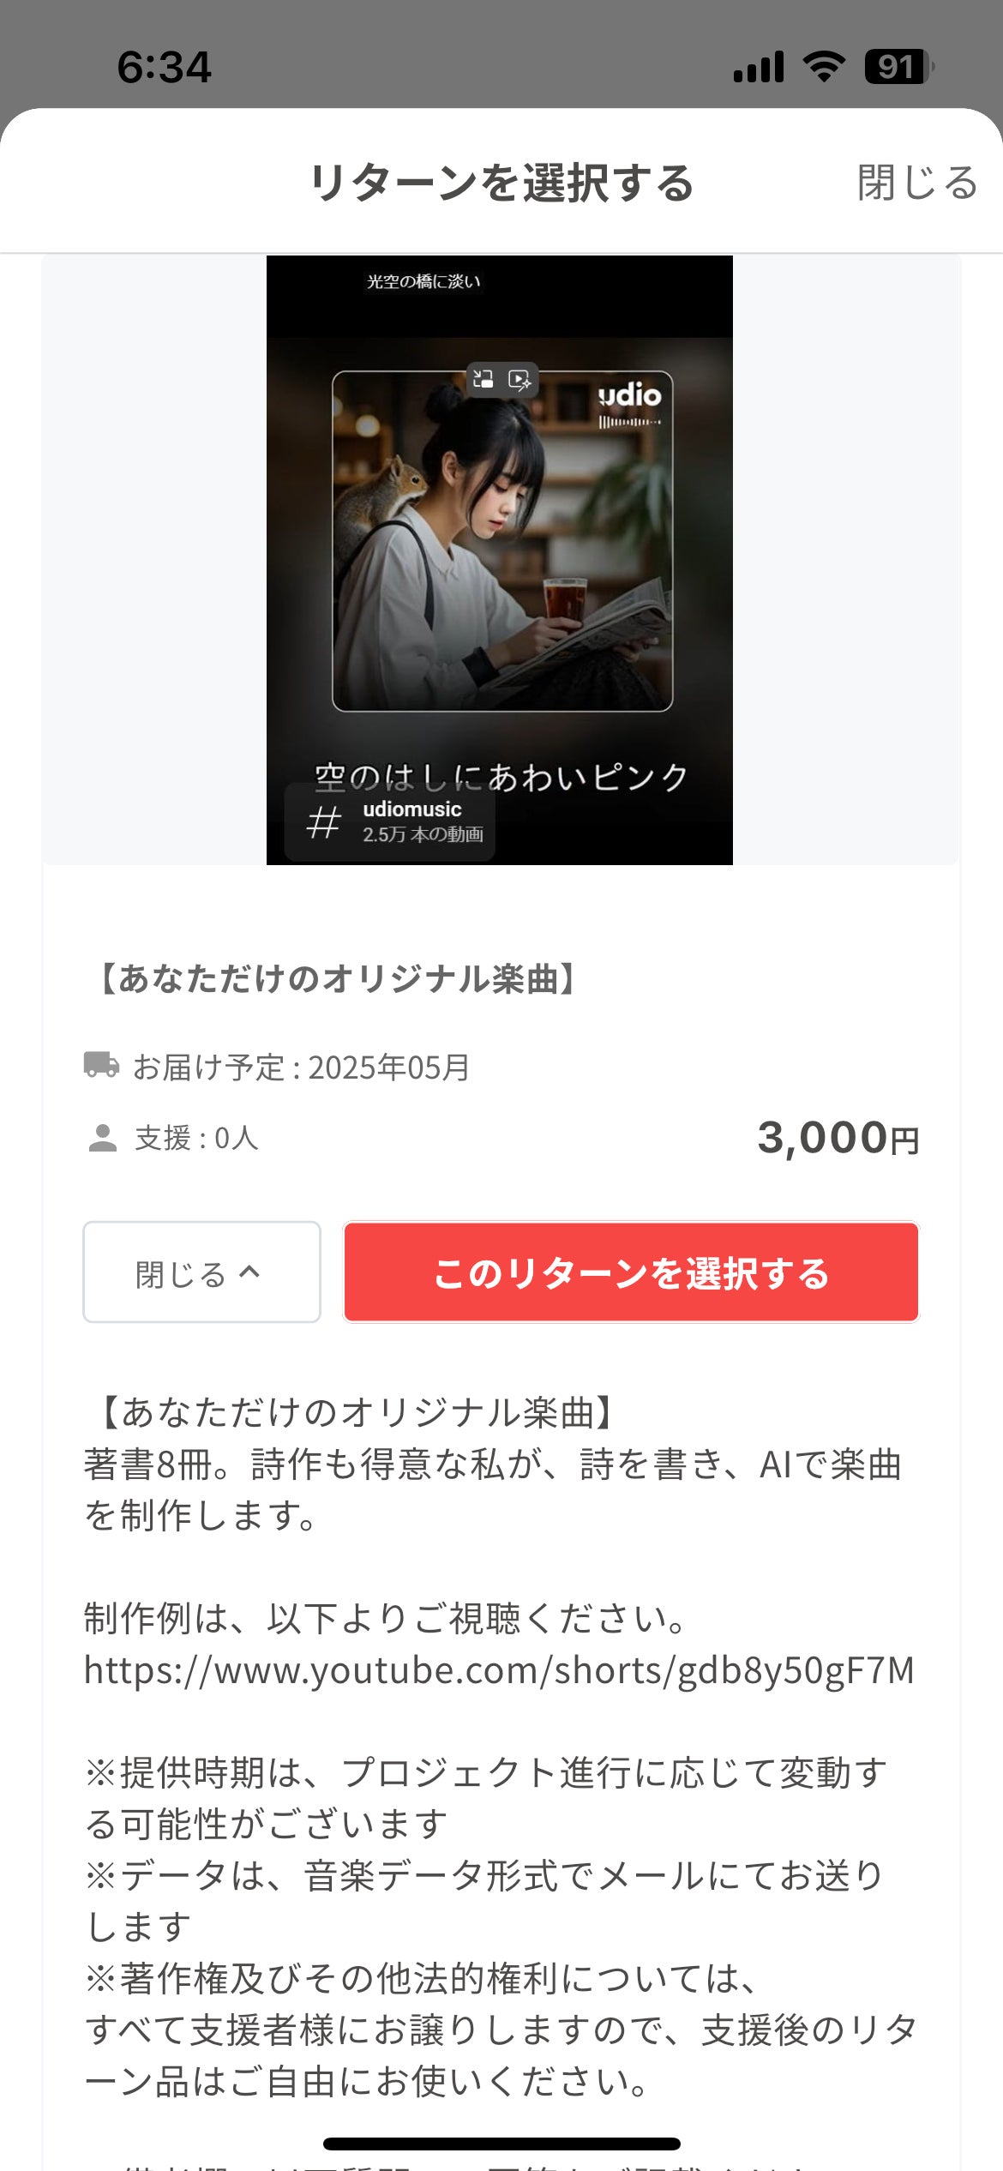Click the supporter person icon
The width and height of the screenshot is (1003, 2171).
click(103, 1138)
